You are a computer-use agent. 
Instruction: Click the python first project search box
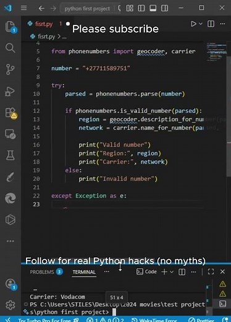point(87,9)
